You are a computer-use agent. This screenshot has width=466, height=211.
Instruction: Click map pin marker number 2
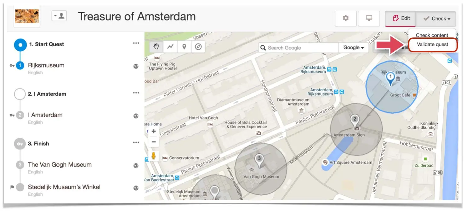tap(355, 121)
